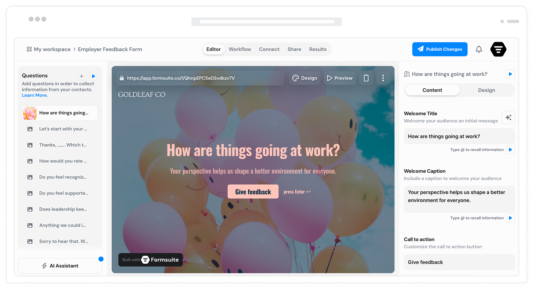The width and height of the screenshot is (533, 289).
Task: Click the Welcome Title text field
Action: point(459,136)
